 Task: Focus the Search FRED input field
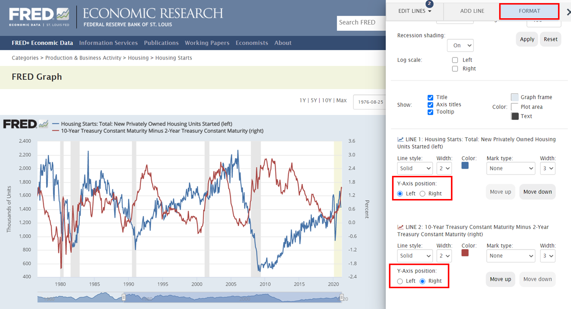coord(361,22)
